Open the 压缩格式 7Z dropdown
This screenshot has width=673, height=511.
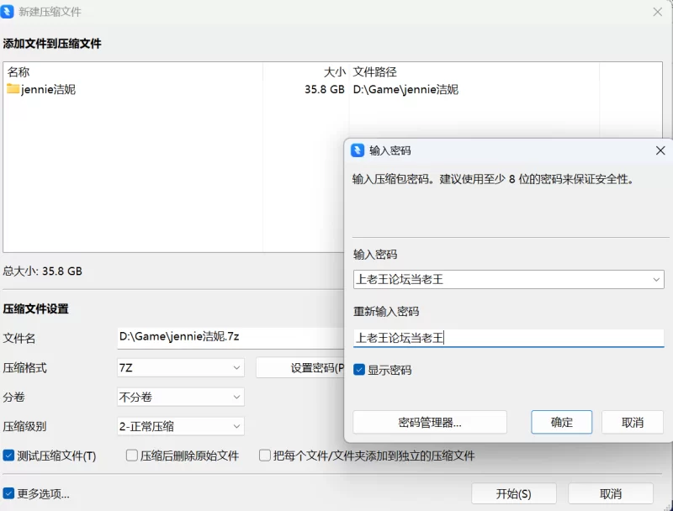click(x=181, y=368)
